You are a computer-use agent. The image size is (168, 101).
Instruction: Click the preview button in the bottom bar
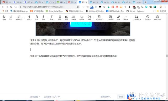point(121,97)
